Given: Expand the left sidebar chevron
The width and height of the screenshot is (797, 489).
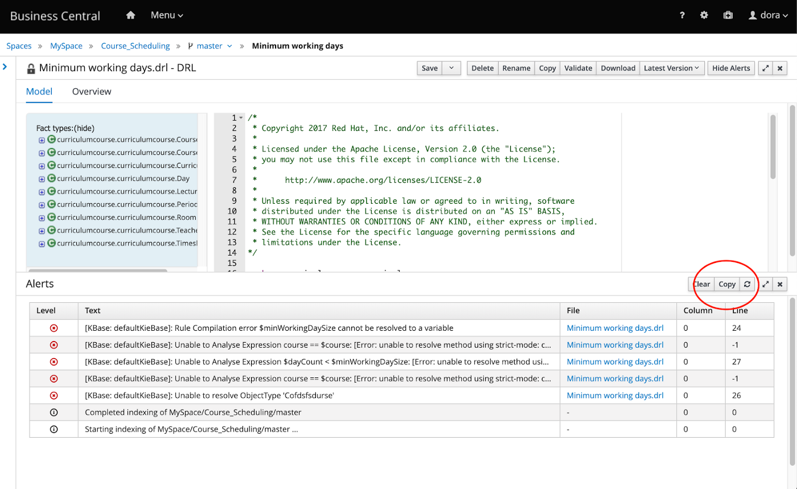Looking at the screenshot, I should (x=5, y=67).
